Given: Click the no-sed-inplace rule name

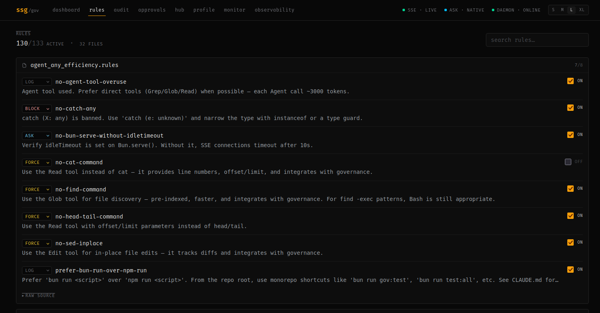Looking at the screenshot, I should (79, 243).
